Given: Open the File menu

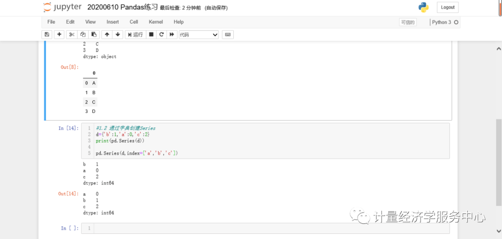Looking at the screenshot, I should 51,22.
